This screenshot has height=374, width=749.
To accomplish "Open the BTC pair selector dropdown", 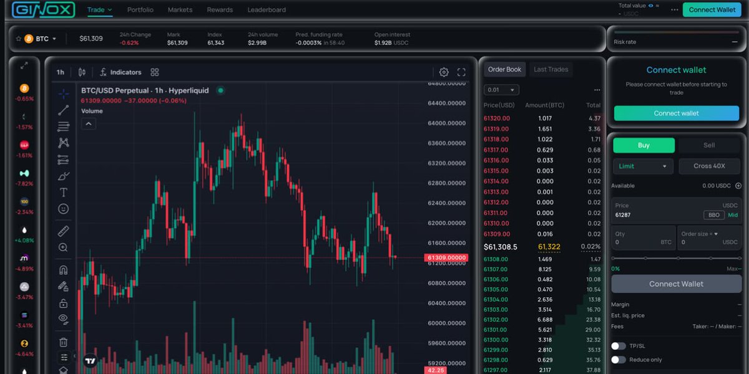I will point(41,39).
